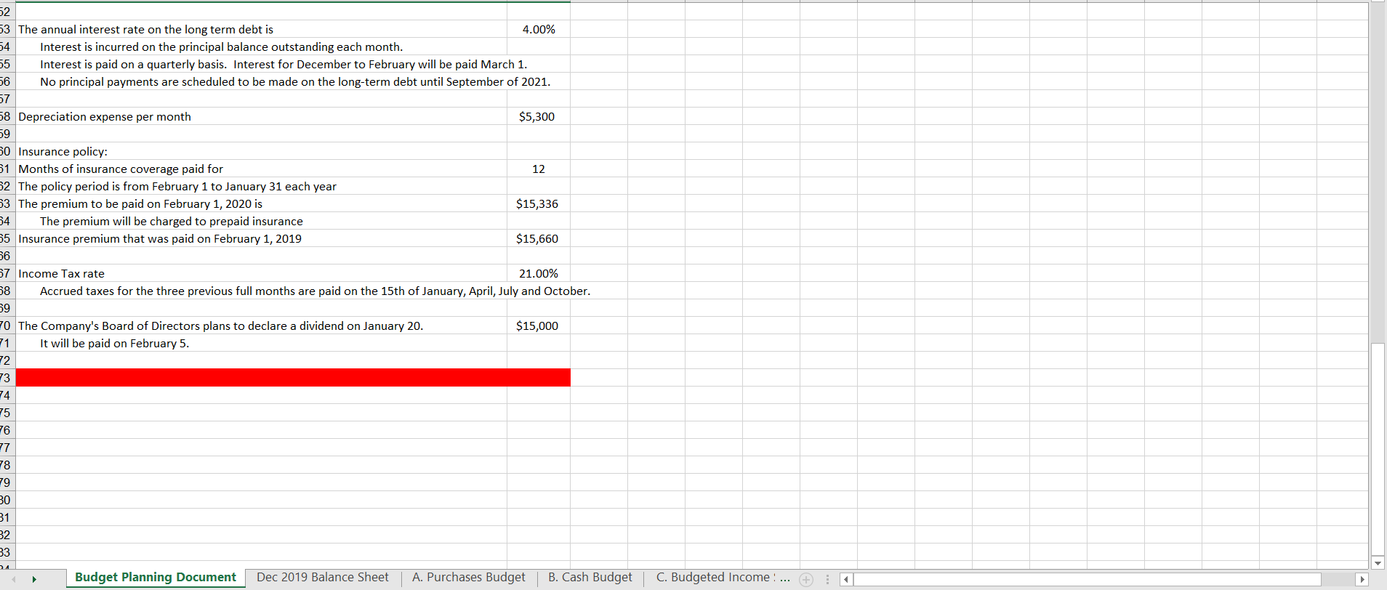
Task: Click next sheet navigation arrow
Action: pos(33,579)
